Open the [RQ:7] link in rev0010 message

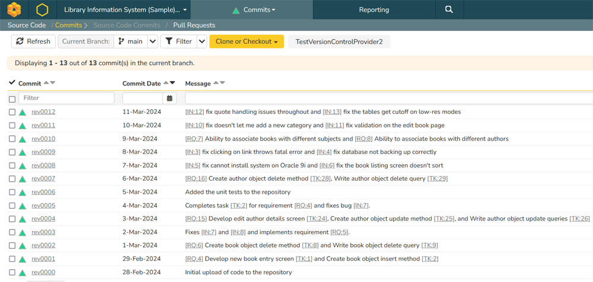pos(194,139)
